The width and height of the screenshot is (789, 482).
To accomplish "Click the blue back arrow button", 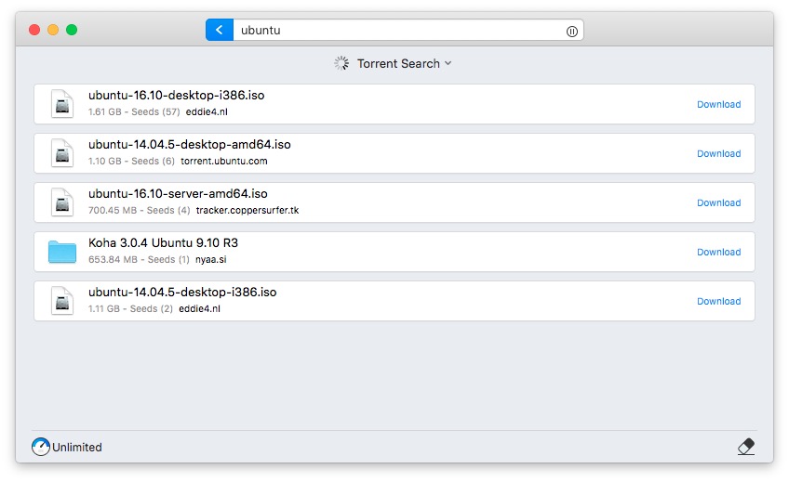I will tap(219, 30).
